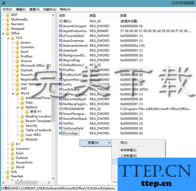196x191 pixels.
Task: Select the Options folder icon in tree
Action: pyautogui.click(x=22, y=107)
